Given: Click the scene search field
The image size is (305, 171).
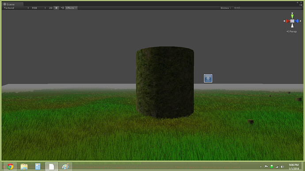Looking at the screenshot, I should tap(267, 8).
